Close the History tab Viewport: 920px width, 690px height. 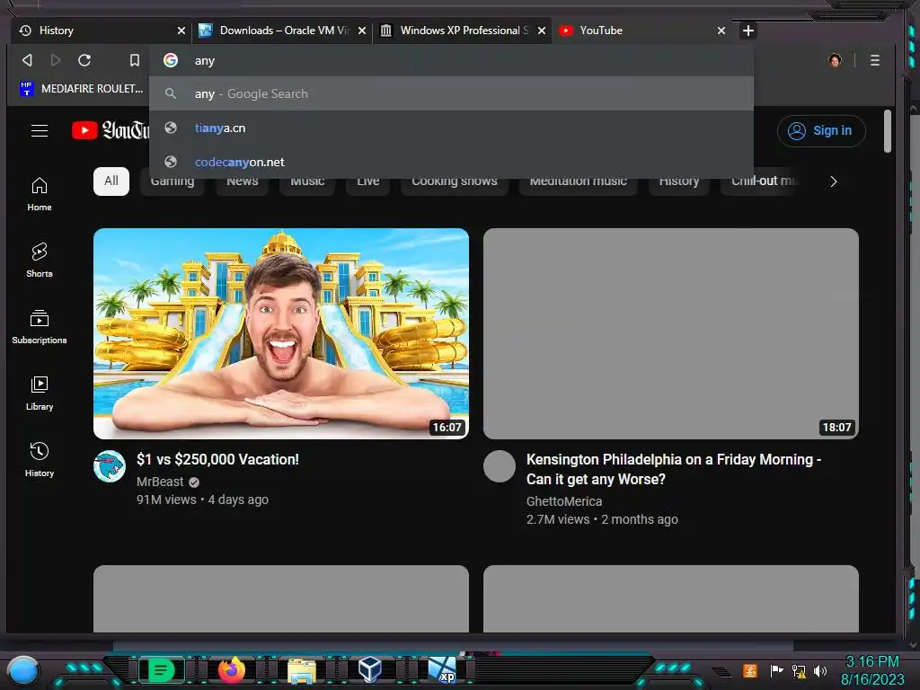pyautogui.click(x=181, y=31)
